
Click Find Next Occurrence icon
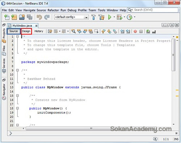85,31
